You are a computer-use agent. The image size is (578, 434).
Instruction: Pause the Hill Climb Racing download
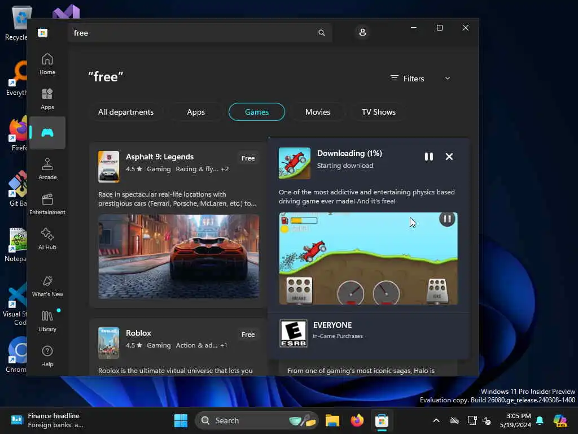429,157
